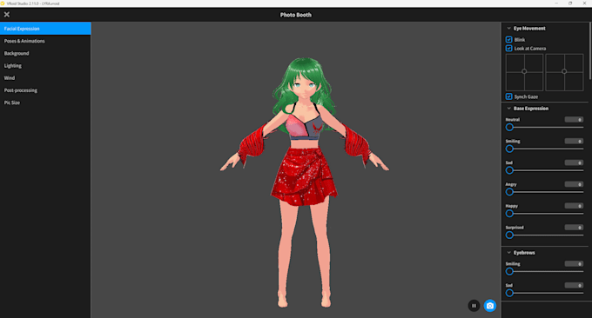Click the Neutral expression value field
The height and width of the screenshot is (318, 592).
(574, 119)
